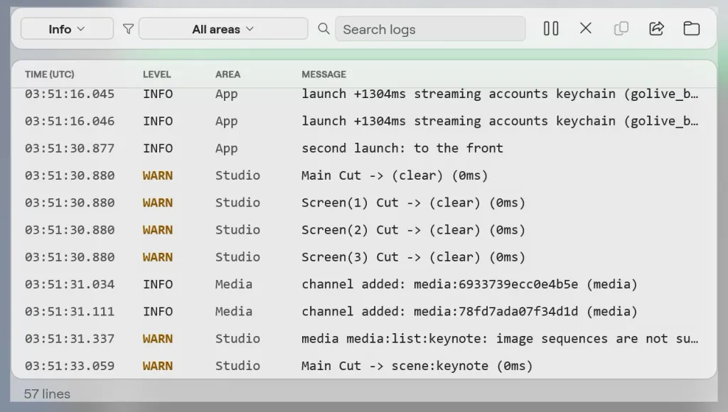Click timestamp 03:51:30.877
The image size is (728, 412).
pyautogui.click(x=70, y=148)
